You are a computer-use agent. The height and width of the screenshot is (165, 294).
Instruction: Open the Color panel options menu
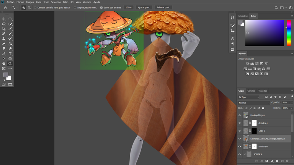292,16
